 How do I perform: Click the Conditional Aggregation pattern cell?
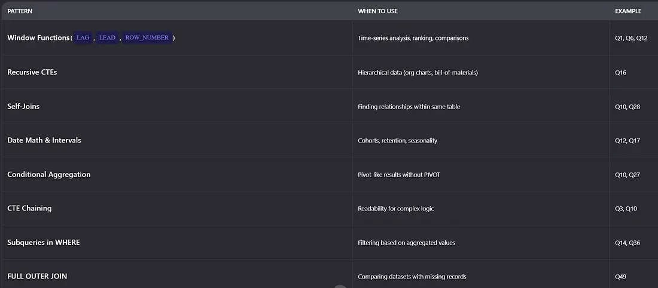tap(49, 175)
